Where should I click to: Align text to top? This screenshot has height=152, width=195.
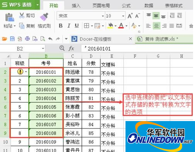pos(149,15)
